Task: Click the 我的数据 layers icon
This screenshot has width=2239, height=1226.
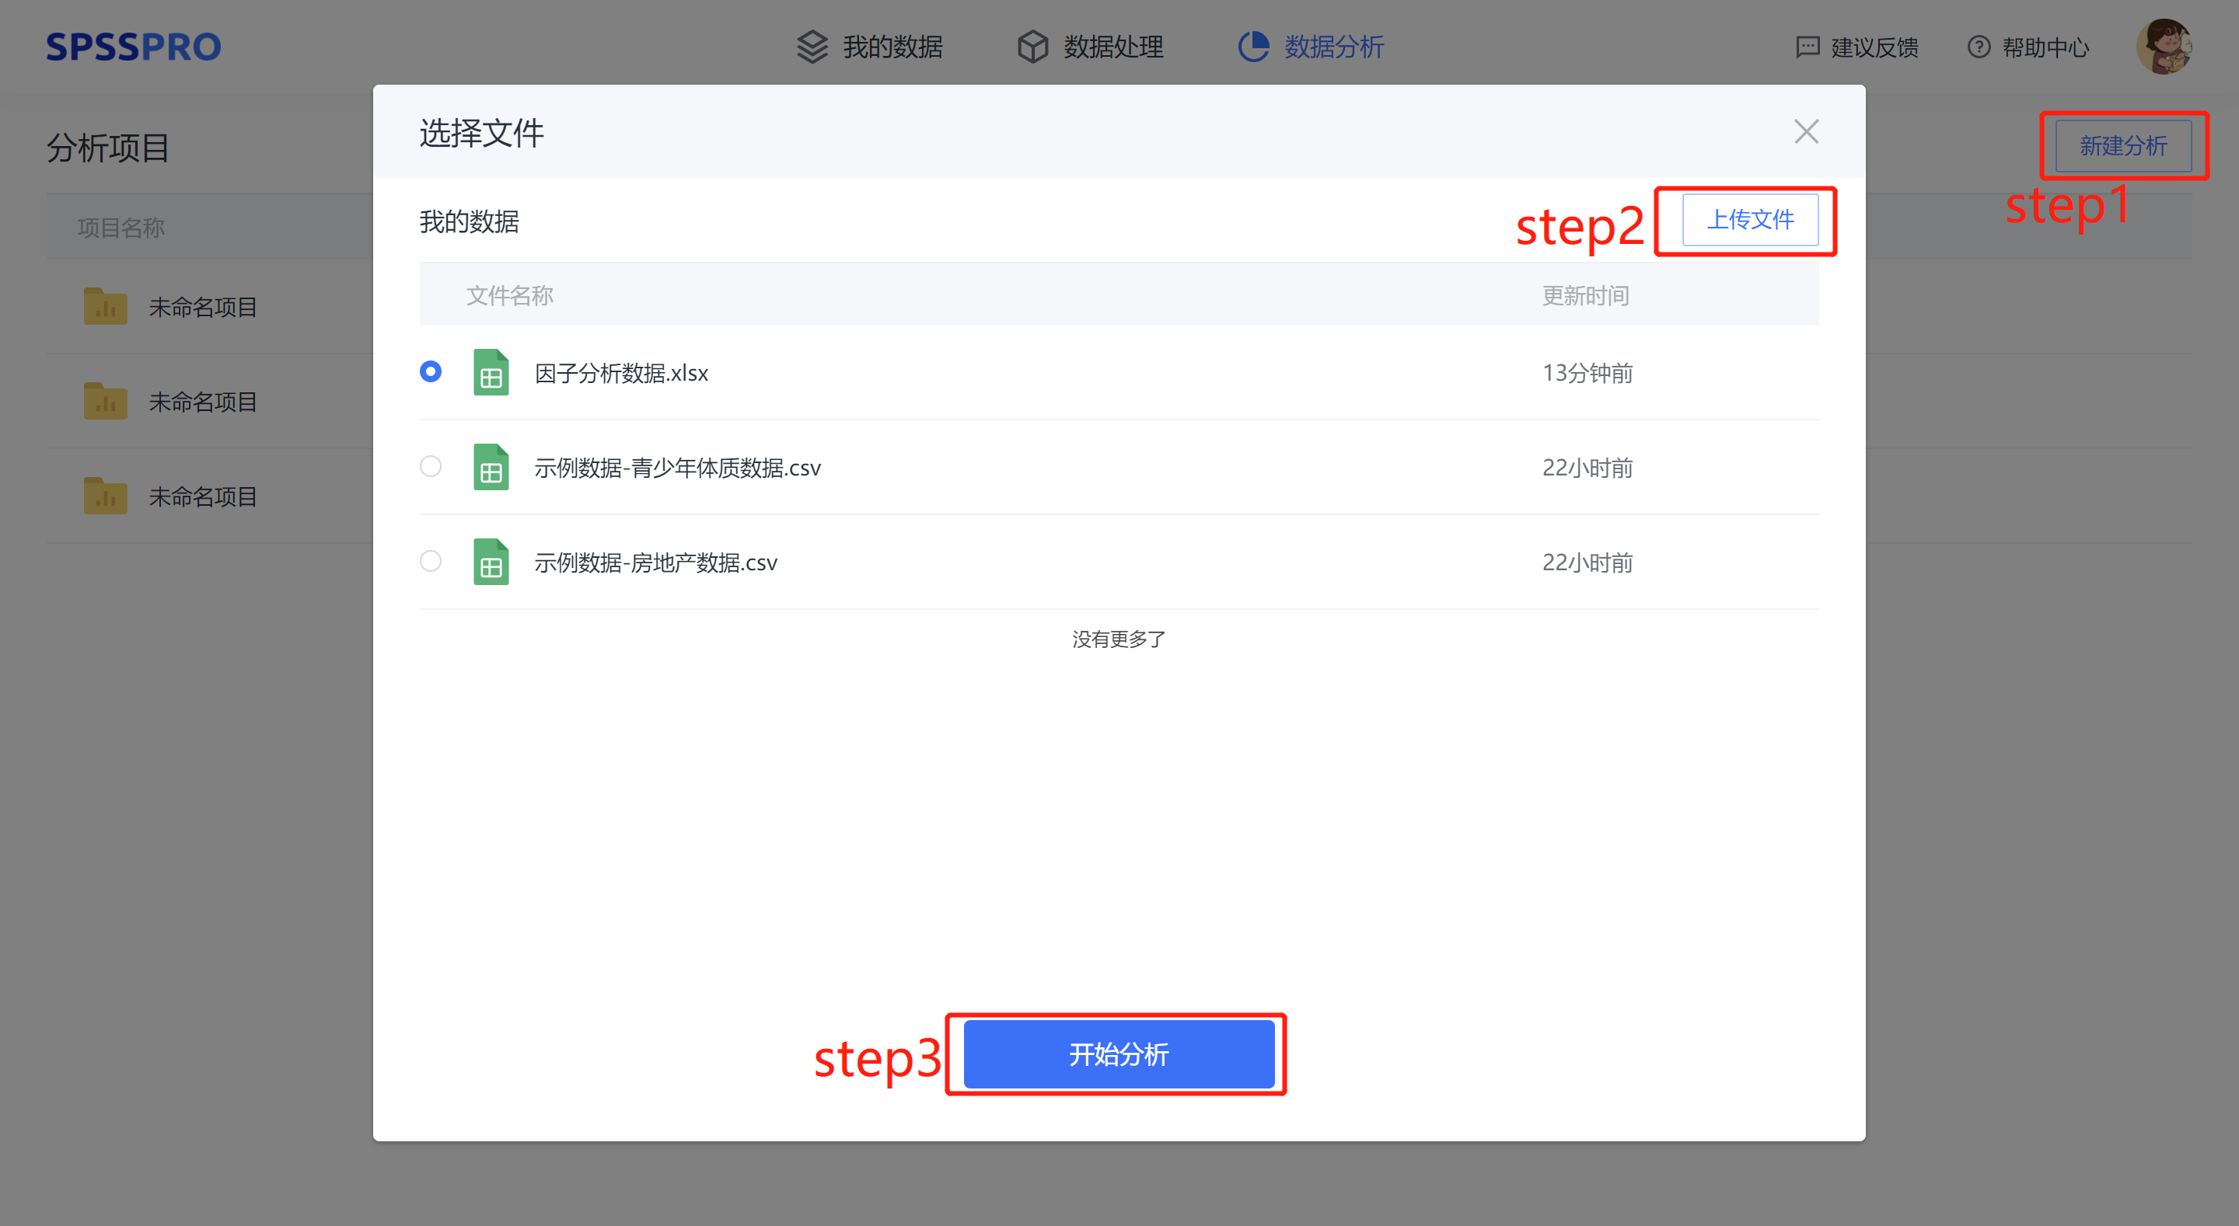Action: (x=812, y=47)
